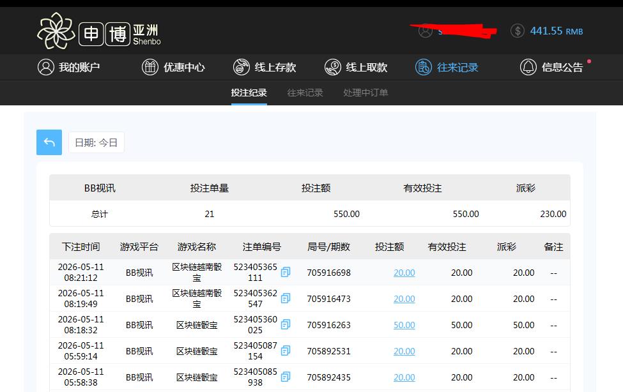Click the 信息公告 bell icon

click(528, 67)
